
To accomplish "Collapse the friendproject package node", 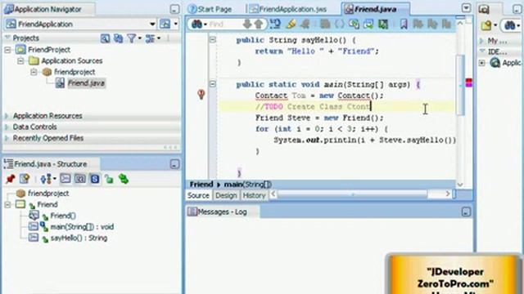I will (34, 72).
